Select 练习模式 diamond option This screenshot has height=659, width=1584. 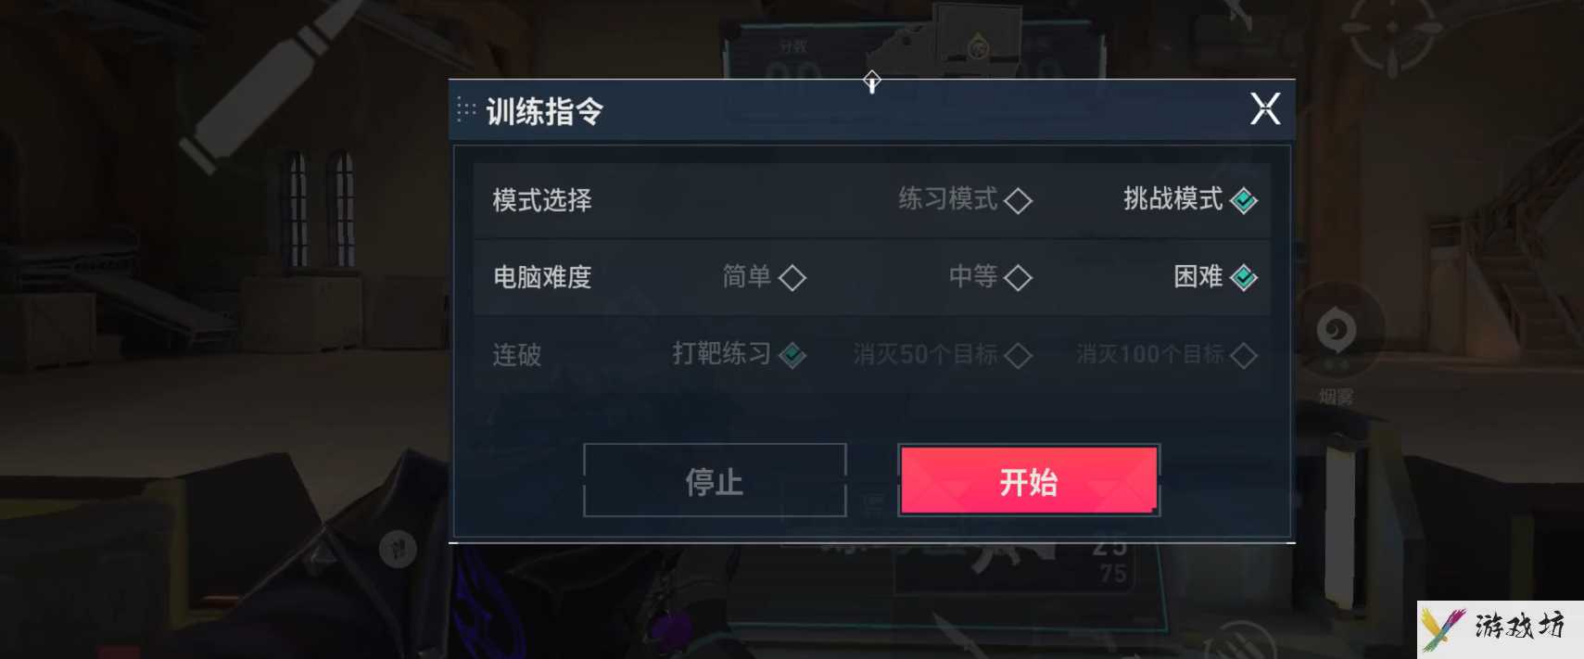(x=965, y=199)
